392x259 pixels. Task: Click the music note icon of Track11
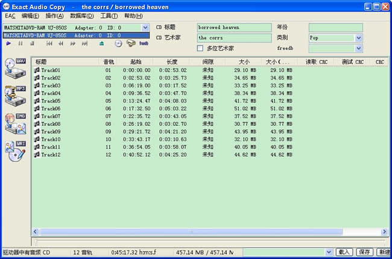tap(37, 147)
